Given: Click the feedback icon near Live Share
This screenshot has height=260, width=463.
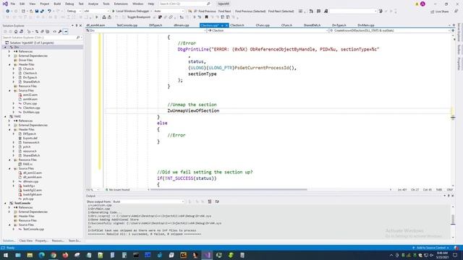Looking at the screenshot, I should (456, 12).
